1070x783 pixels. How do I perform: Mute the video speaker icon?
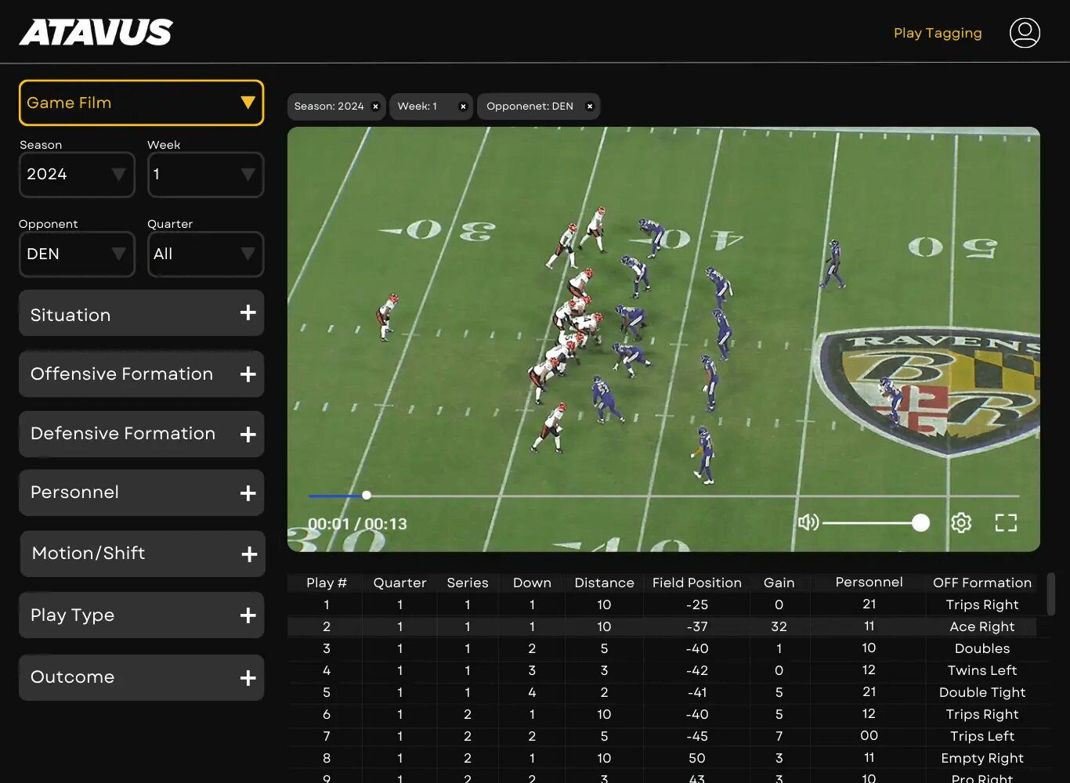point(808,522)
